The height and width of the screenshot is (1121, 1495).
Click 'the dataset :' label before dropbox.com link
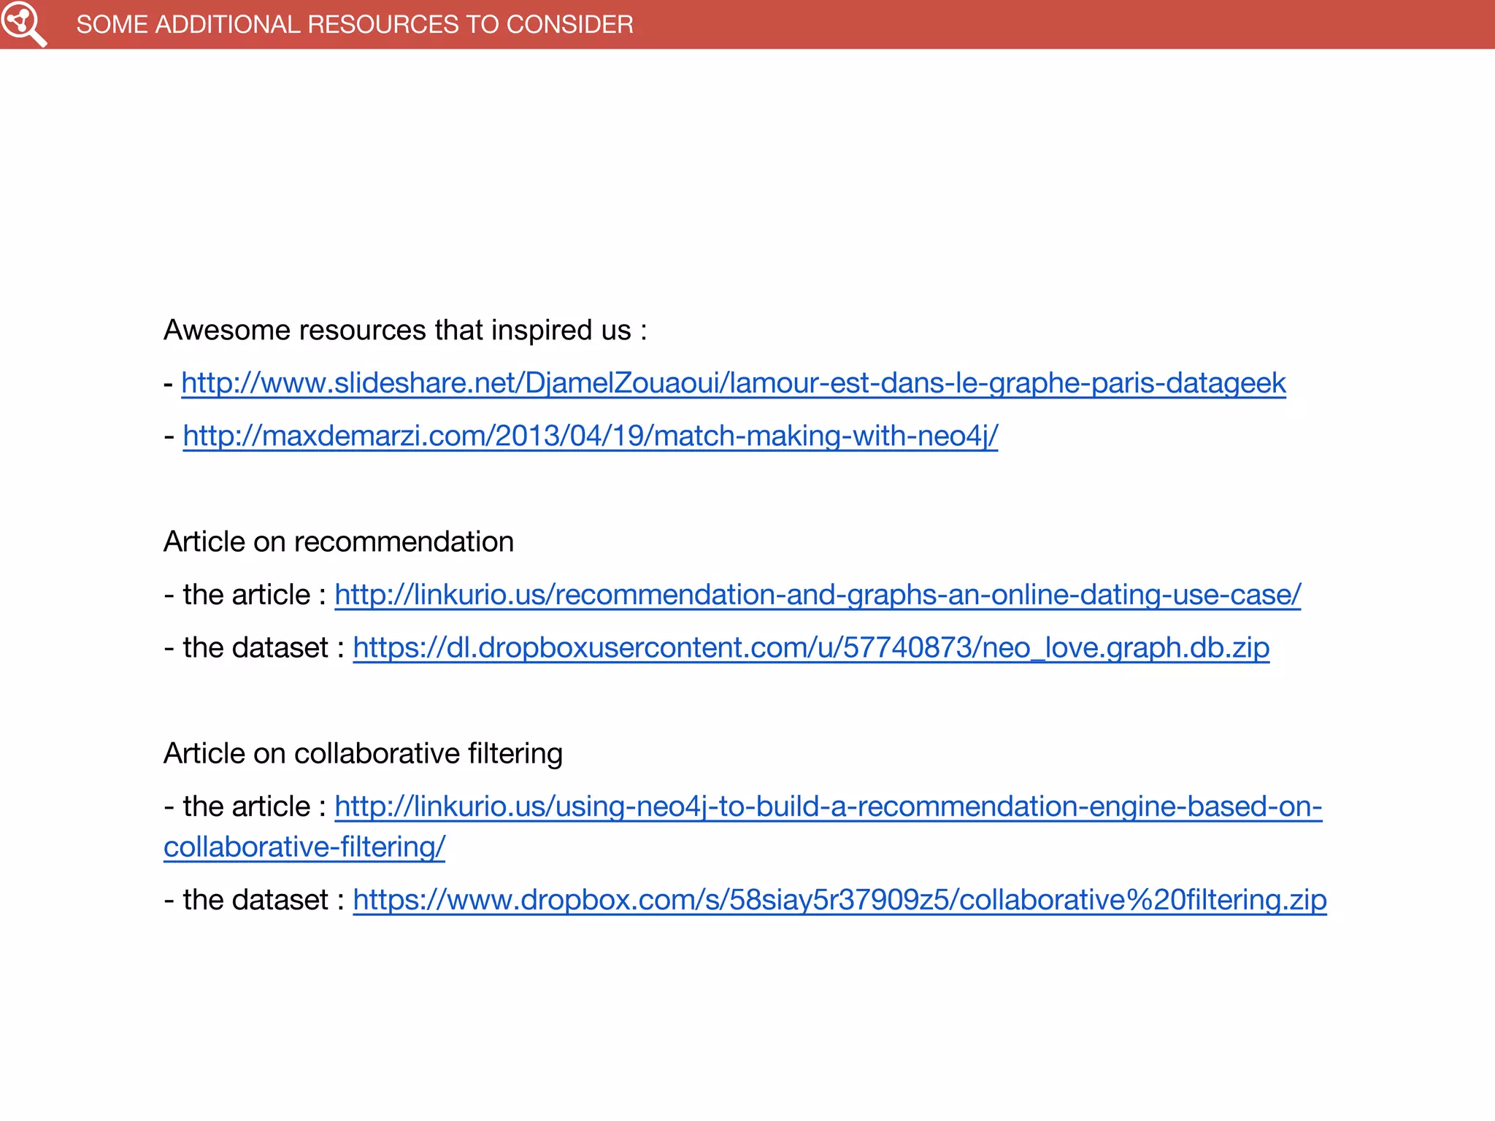coord(263,900)
